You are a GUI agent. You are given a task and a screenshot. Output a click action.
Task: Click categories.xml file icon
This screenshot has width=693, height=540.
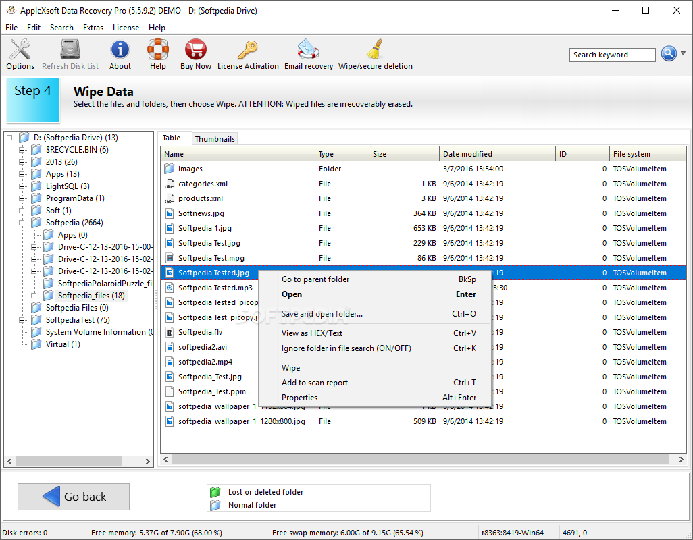tap(170, 184)
